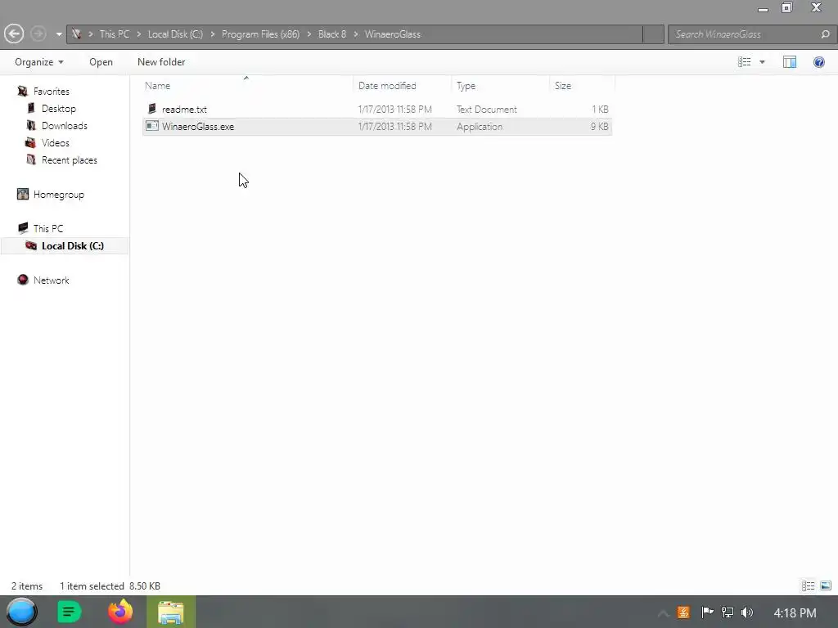Image resolution: width=838 pixels, height=628 pixels.
Task: Open Videos in the sidebar
Action: [56, 142]
